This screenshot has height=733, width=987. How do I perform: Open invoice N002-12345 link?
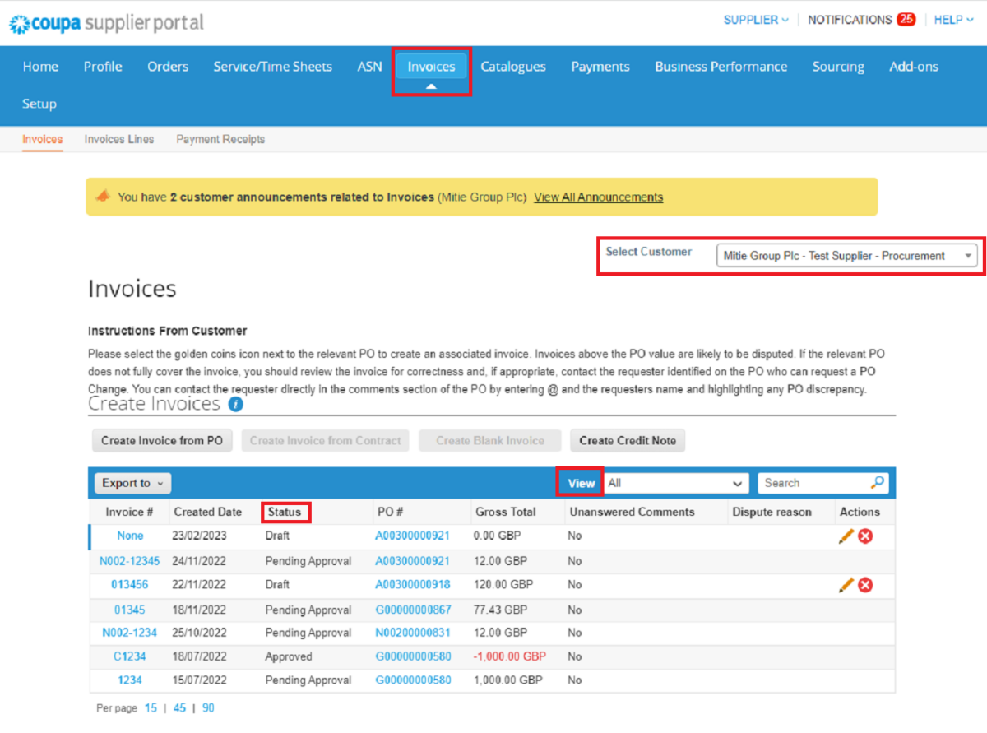[130, 561]
